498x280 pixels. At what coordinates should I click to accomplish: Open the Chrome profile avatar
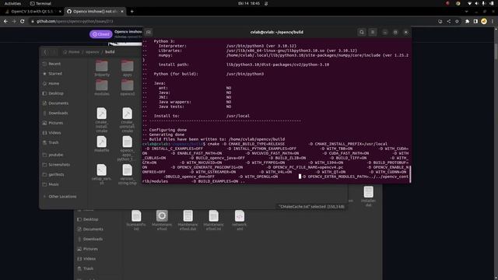tap(484, 21)
